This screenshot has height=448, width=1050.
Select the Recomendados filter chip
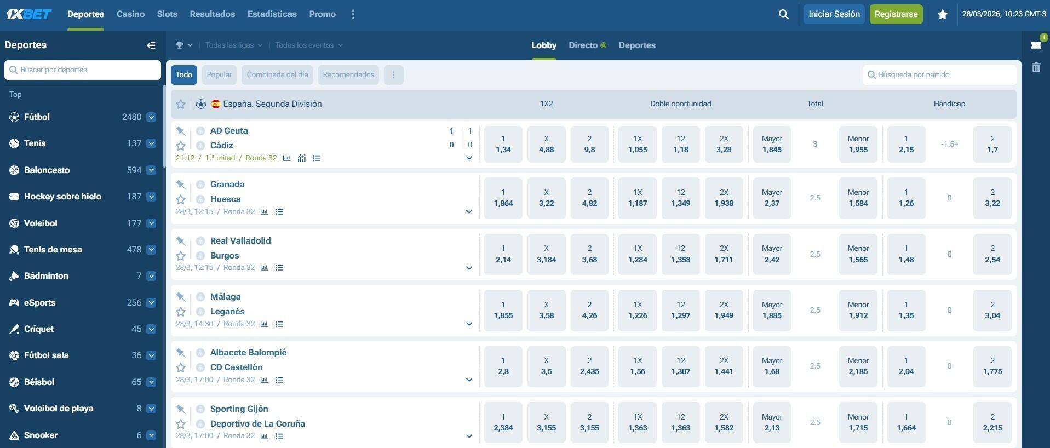point(348,75)
